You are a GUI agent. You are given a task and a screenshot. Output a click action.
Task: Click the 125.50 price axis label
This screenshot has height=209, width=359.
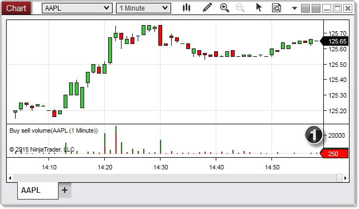click(337, 65)
